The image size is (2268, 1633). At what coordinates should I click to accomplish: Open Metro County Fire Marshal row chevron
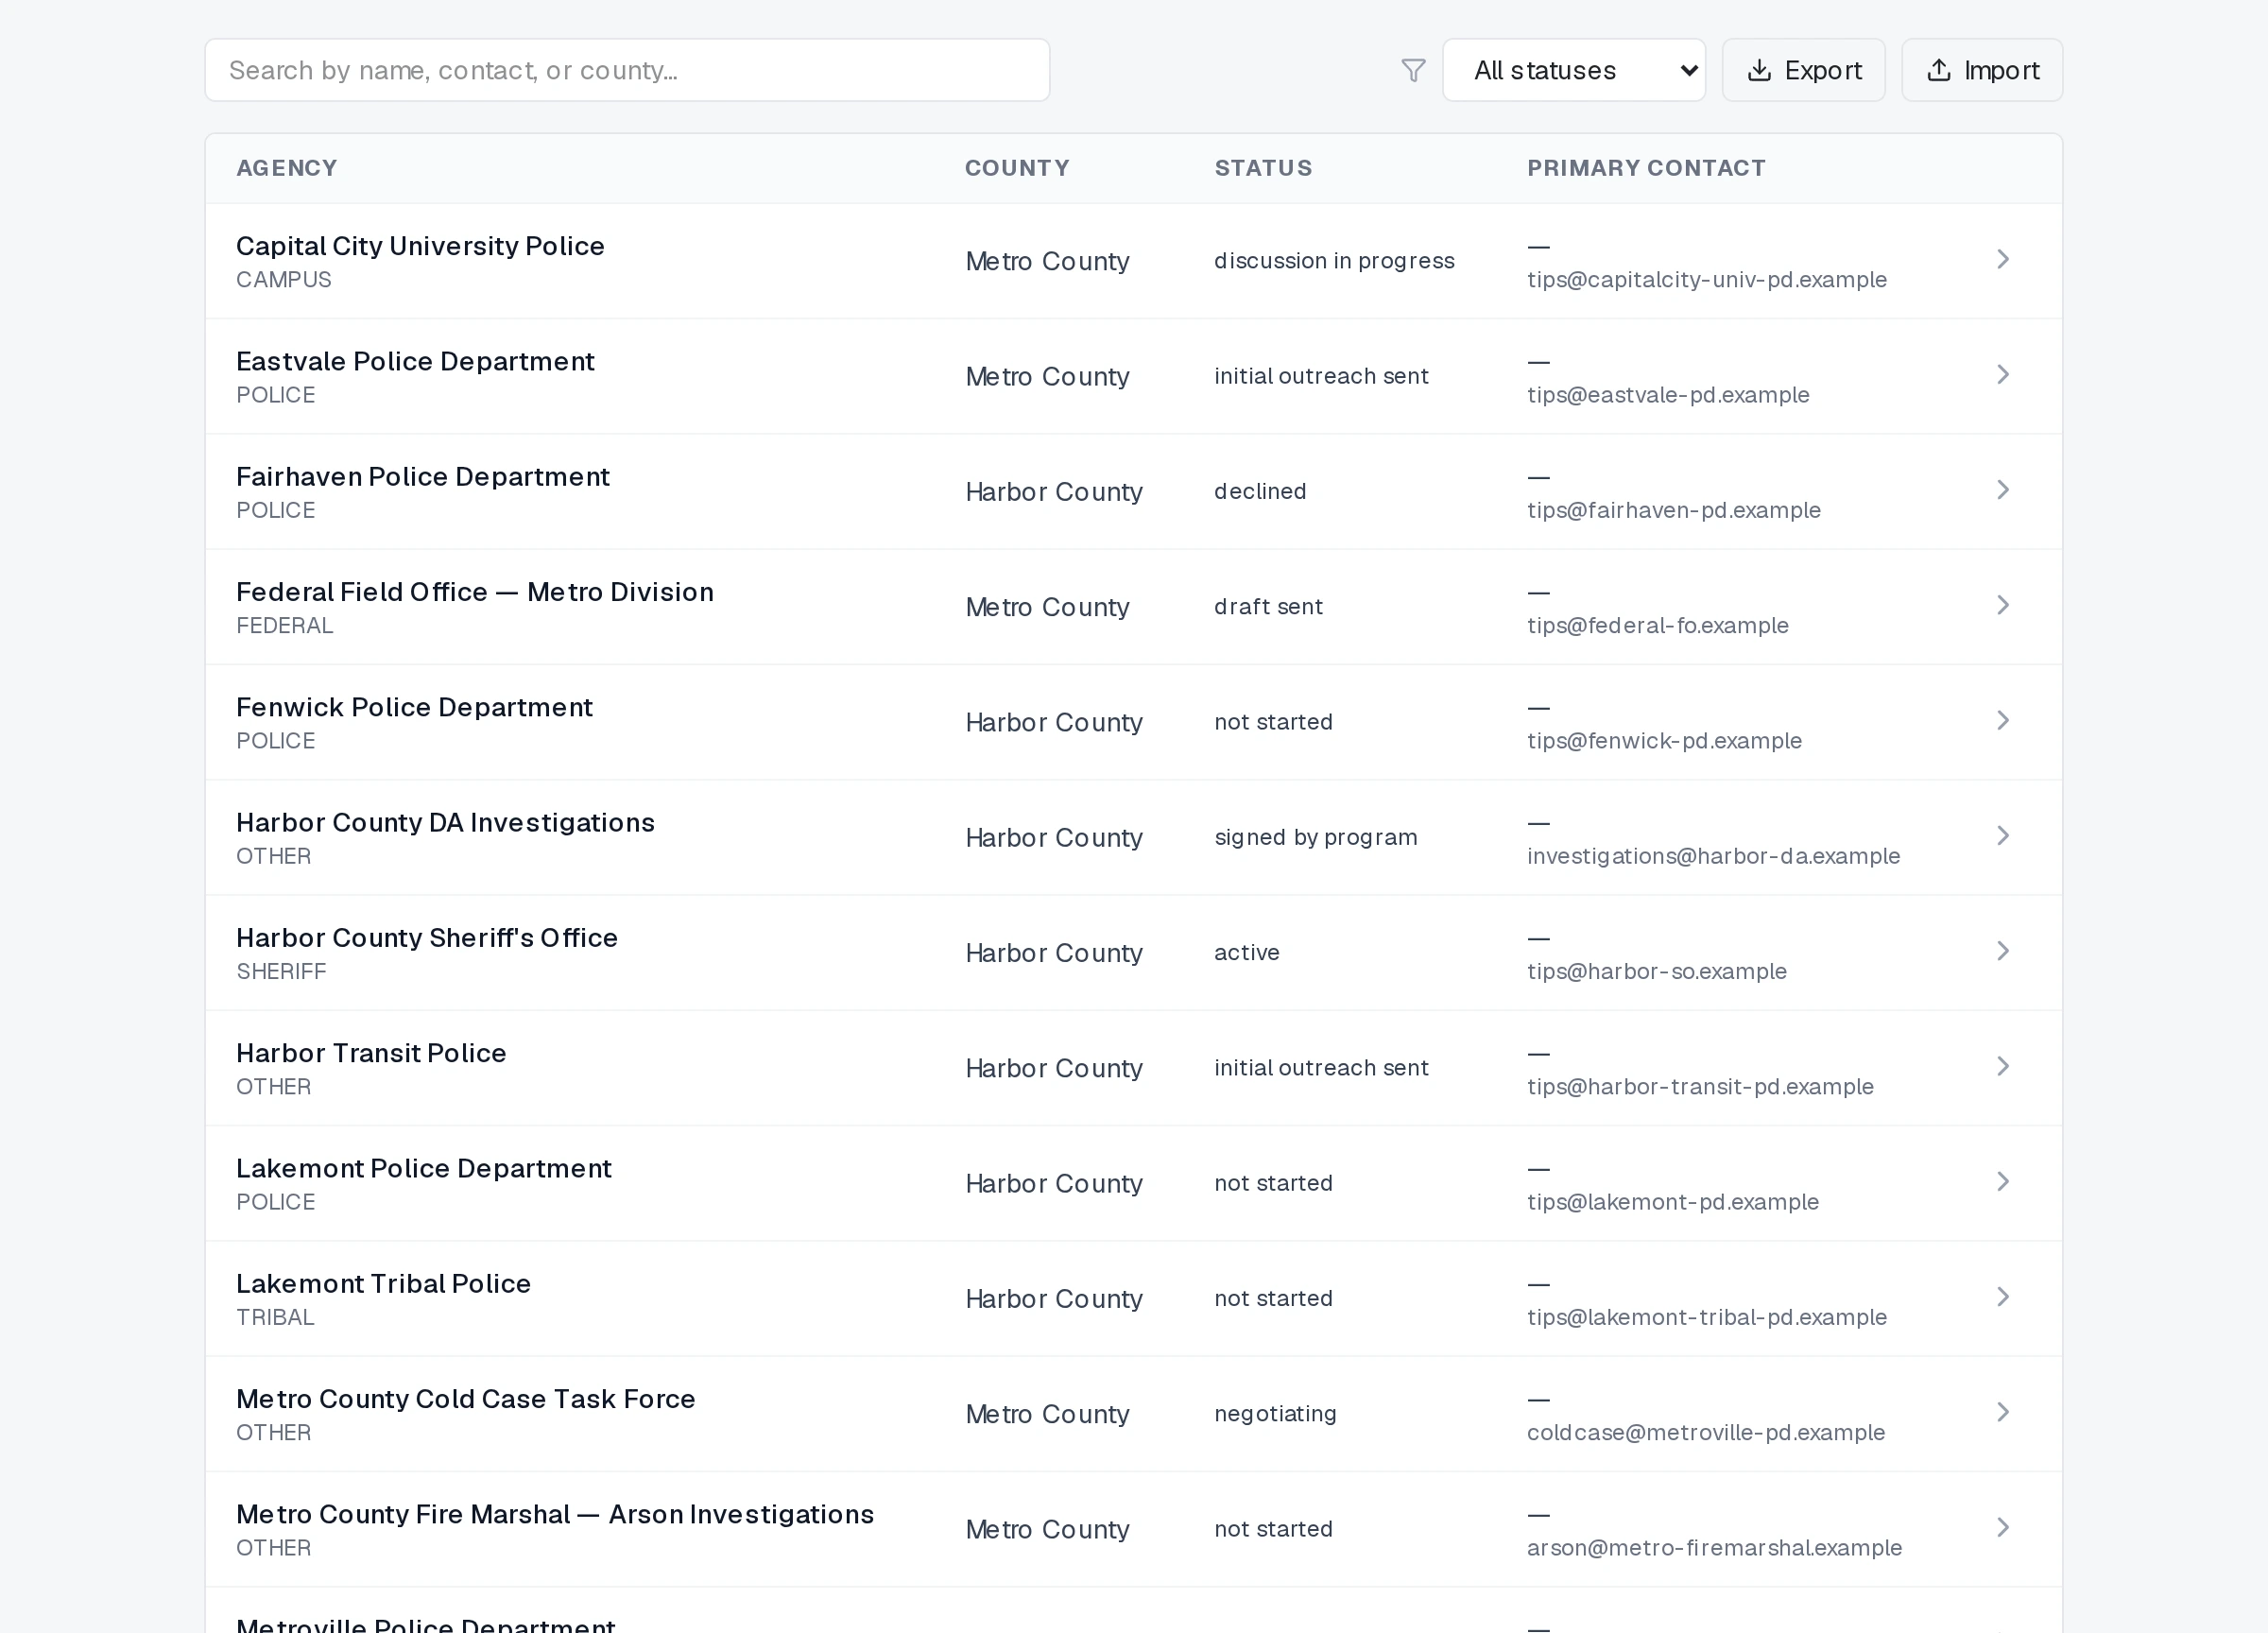[2003, 1528]
